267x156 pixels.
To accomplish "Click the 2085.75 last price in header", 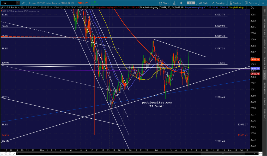I will tap(83, 3).
